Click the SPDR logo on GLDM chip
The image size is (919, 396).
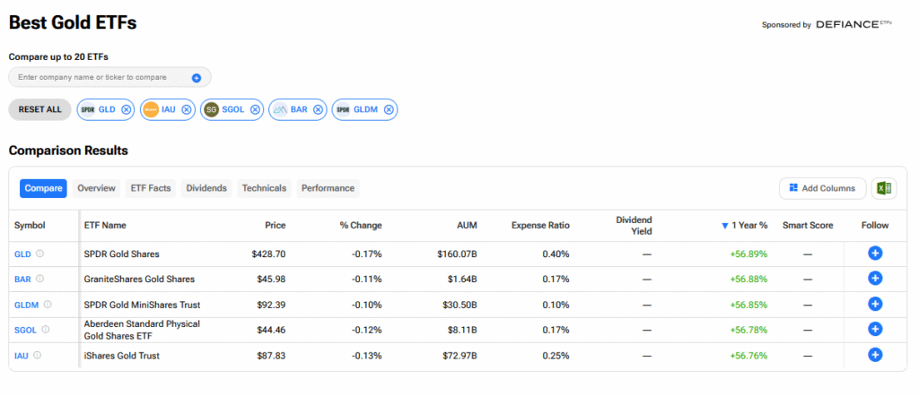point(343,109)
